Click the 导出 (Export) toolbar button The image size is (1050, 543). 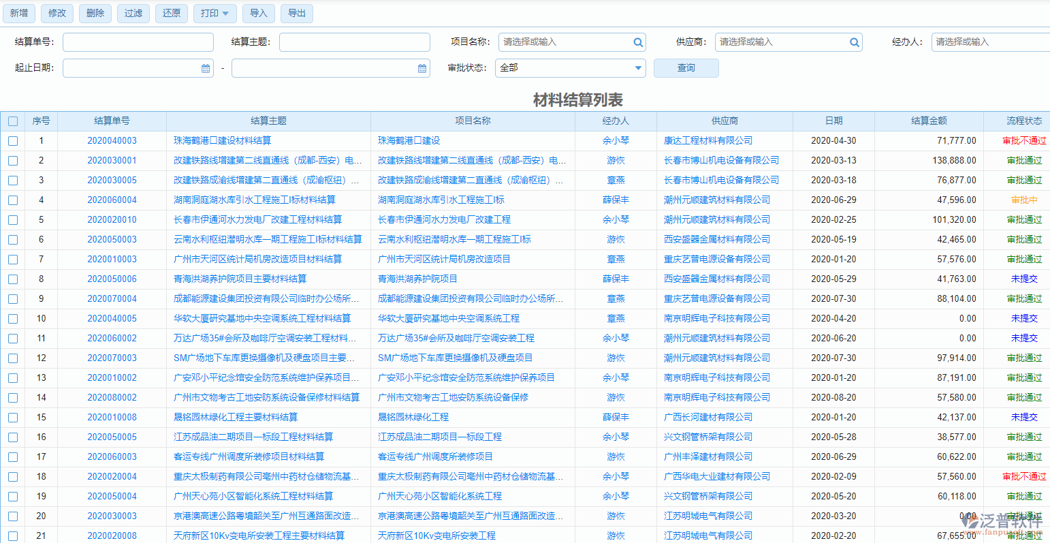click(x=296, y=13)
